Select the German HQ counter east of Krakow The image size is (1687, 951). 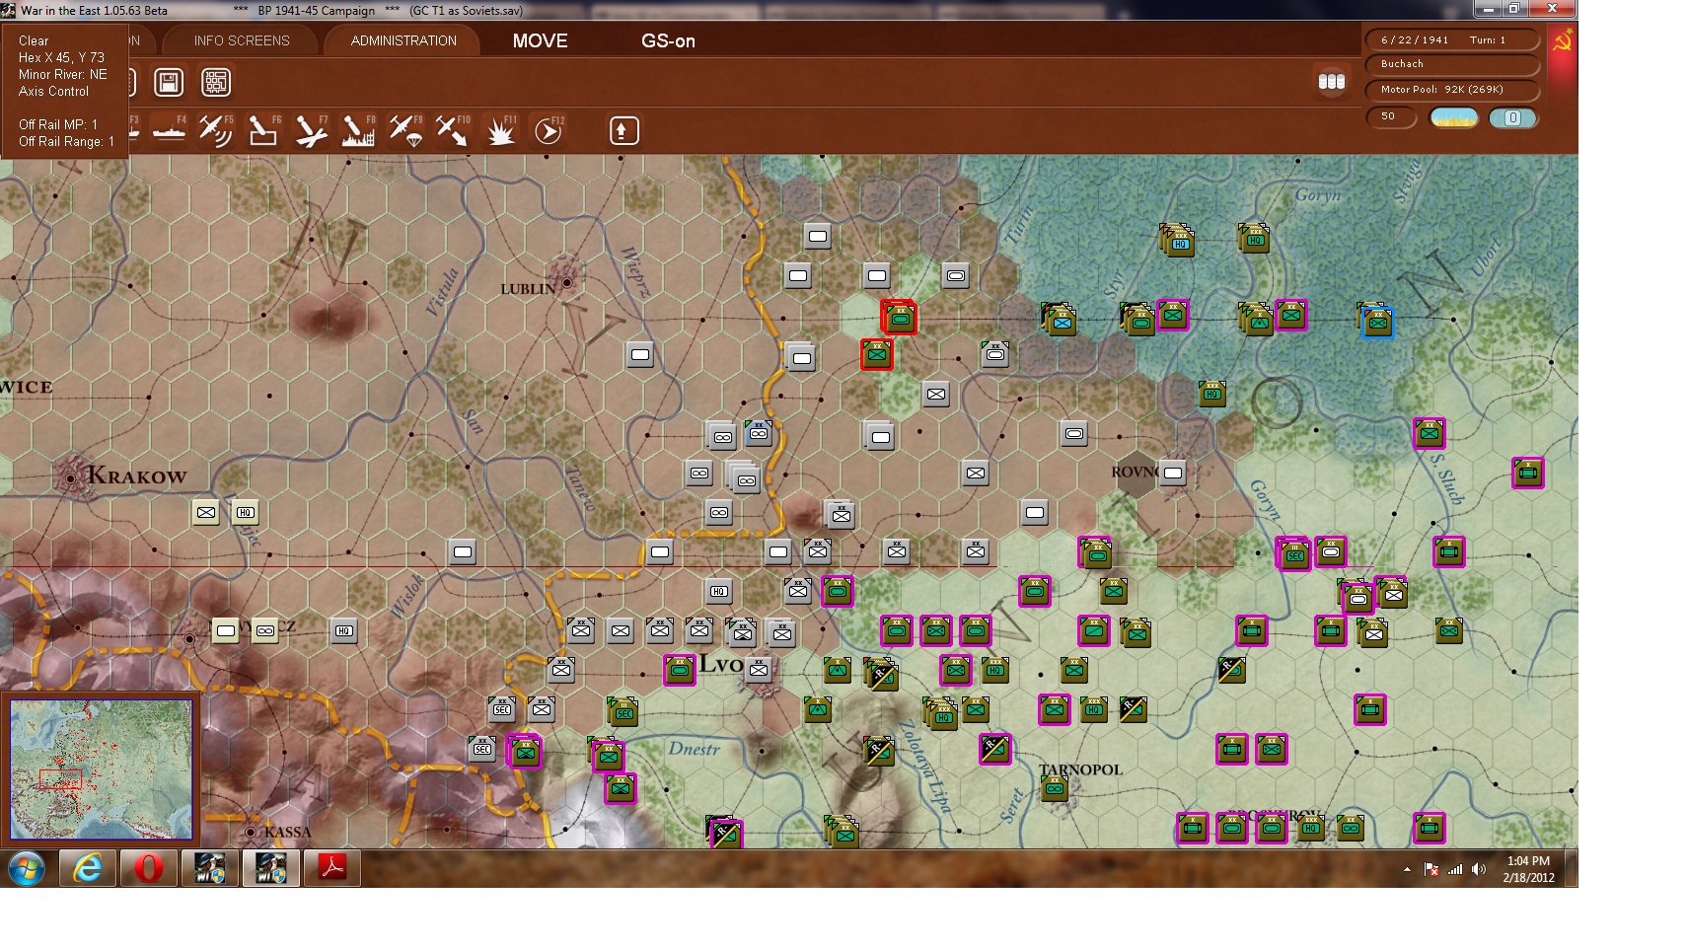[245, 512]
